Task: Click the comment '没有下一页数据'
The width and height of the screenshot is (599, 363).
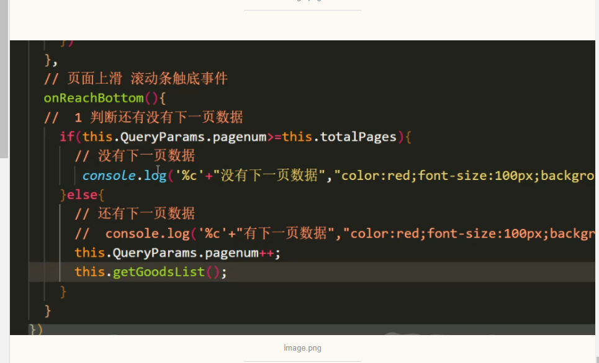Action: [135, 156]
